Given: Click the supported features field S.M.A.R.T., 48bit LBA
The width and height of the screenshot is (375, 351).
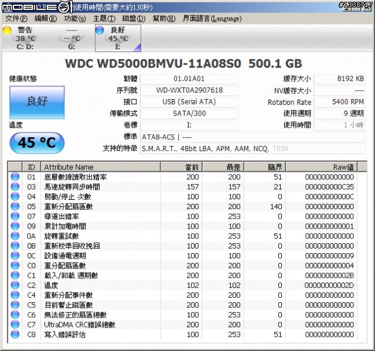Looking at the screenshot, I should [253, 149].
